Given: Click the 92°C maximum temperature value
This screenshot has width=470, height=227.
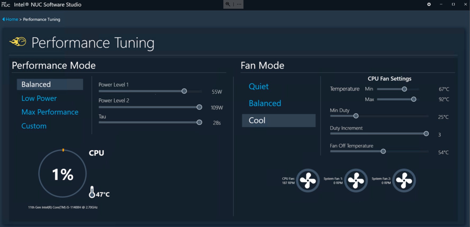Looking at the screenshot, I should [444, 99].
